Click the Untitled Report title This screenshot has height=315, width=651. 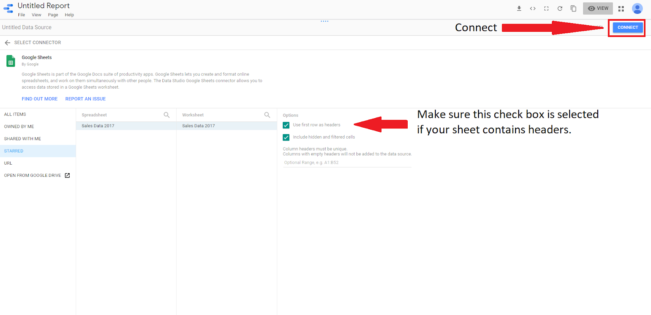click(x=44, y=6)
